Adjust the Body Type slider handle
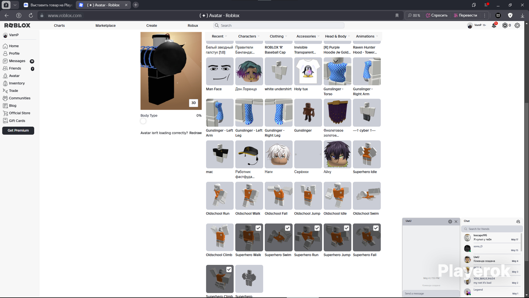The image size is (529, 298). 143,121
